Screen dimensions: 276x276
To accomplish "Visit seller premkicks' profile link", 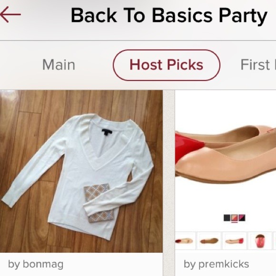I will pos(217,264).
